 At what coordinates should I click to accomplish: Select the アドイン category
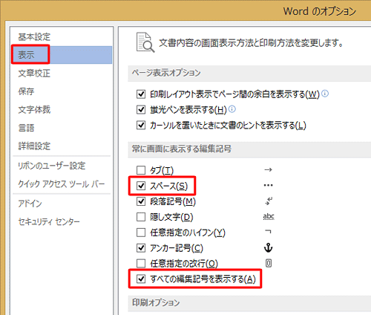[30, 204]
